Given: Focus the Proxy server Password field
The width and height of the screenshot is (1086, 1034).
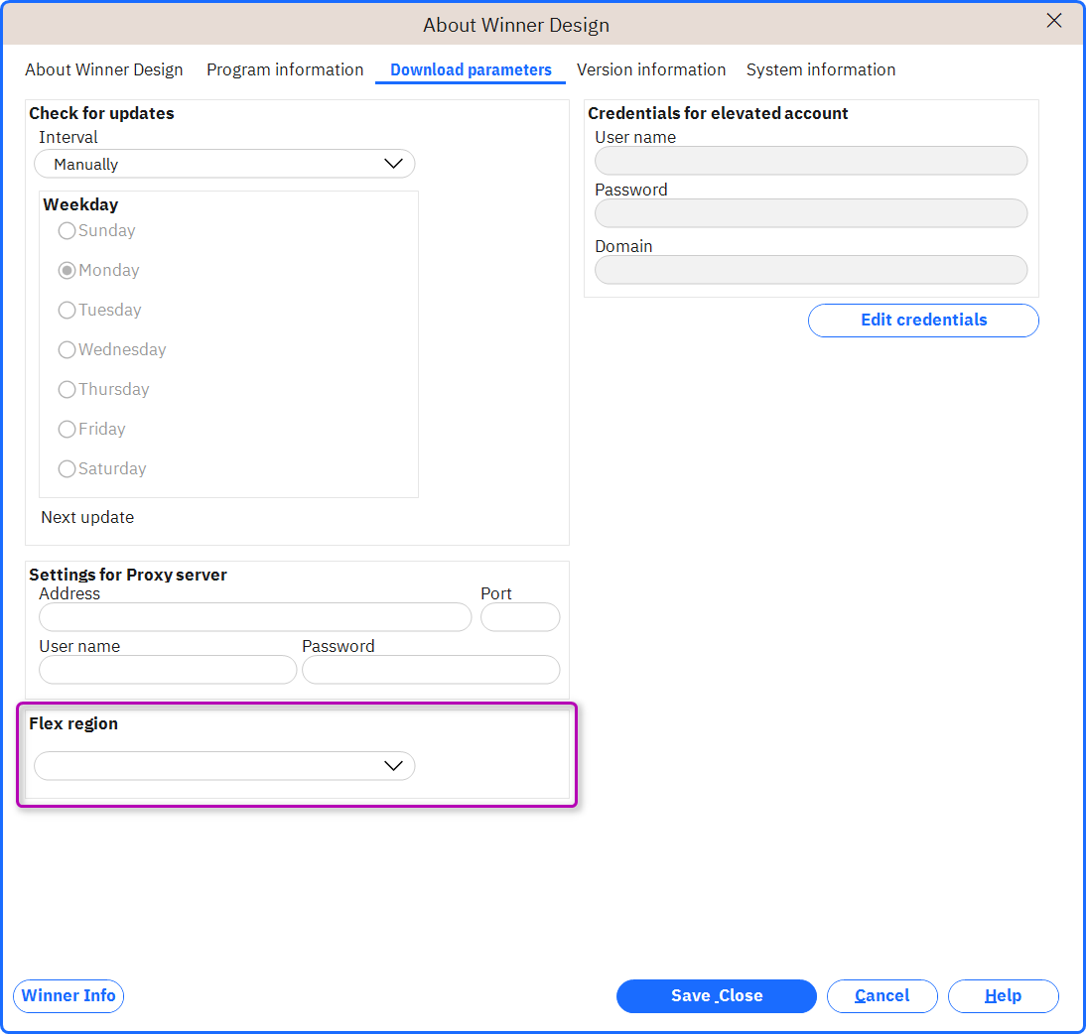Looking at the screenshot, I should (x=431, y=670).
